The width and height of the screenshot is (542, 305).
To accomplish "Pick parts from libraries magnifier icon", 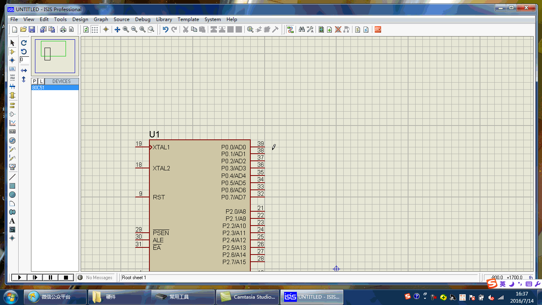I will coord(250,29).
